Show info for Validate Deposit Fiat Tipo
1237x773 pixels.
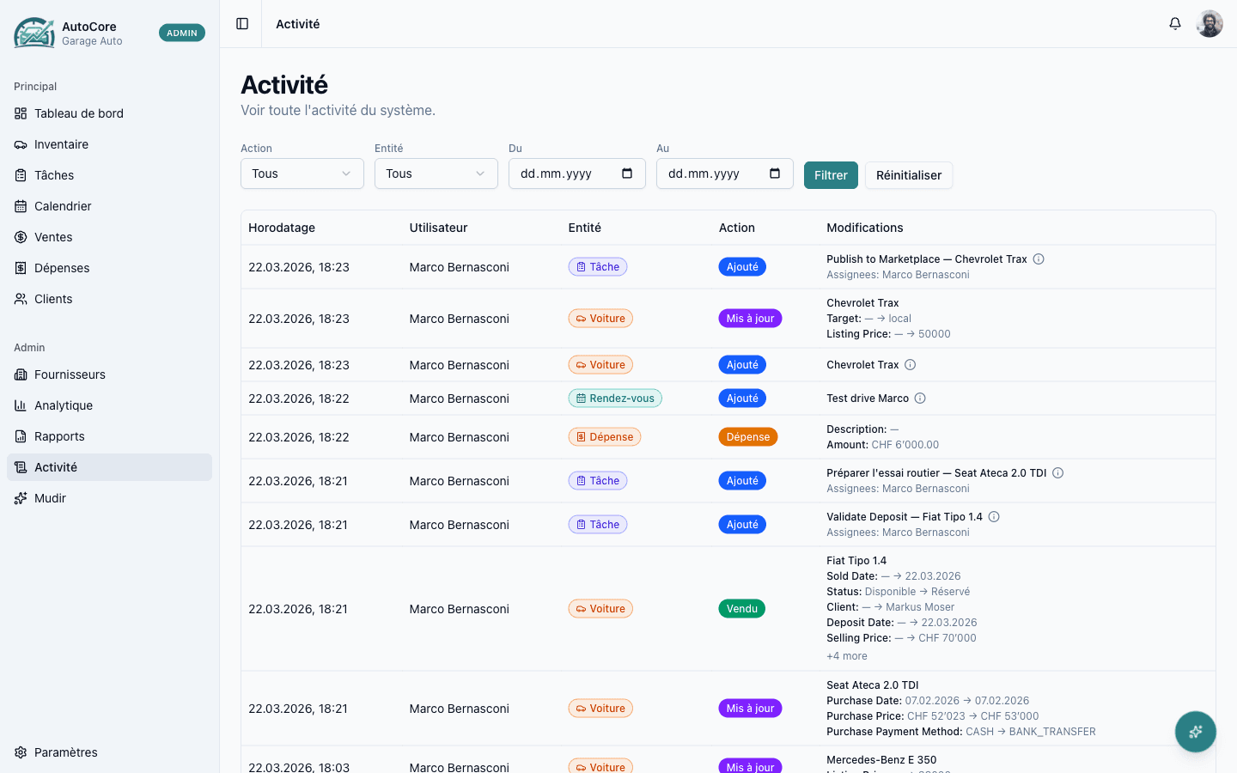(x=994, y=517)
